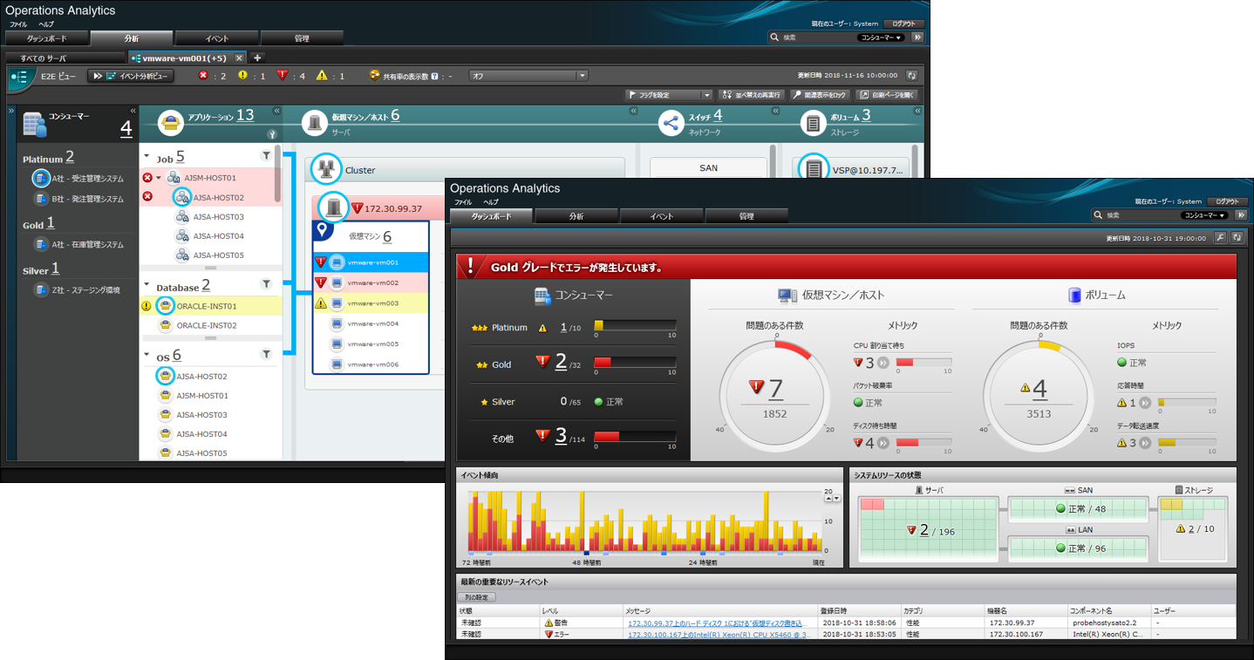Click 印刷ページを開く button

coord(886,95)
